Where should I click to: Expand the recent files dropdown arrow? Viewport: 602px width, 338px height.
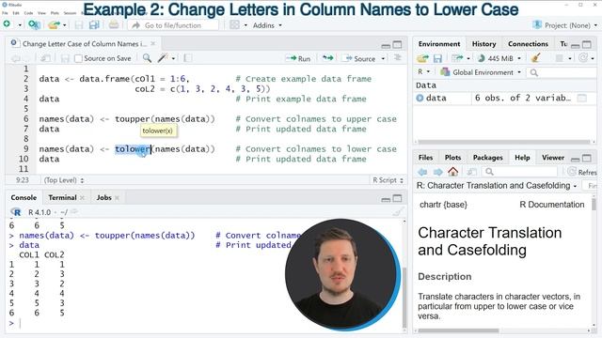pos(65,25)
